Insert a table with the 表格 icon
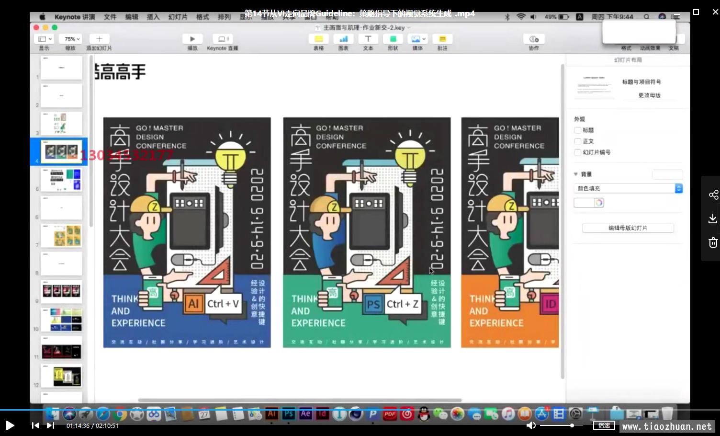Viewport: 720px width, 436px height. coord(318,39)
